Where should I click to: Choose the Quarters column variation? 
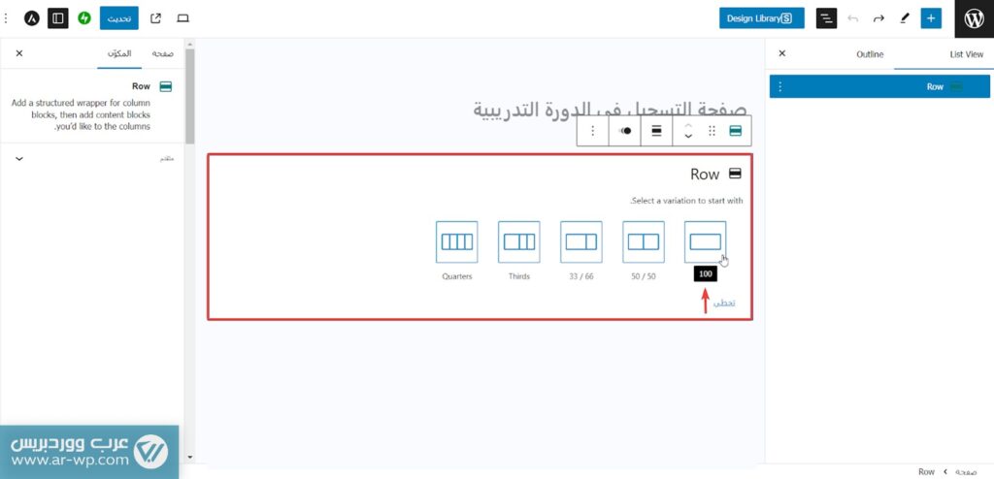pos(457,241)
